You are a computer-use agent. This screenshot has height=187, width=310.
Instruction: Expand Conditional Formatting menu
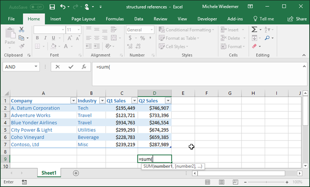[x=187, y=30]
